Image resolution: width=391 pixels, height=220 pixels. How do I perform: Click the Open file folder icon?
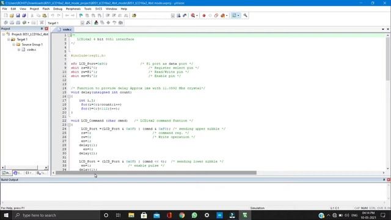pos(12,15)
